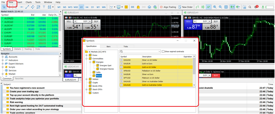This screenshot has width=275, height=114.
Task: Click SELL on the GBPUSD chart
Action: coord(188,21)
